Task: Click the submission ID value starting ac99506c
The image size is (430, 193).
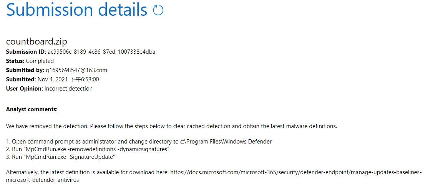Action: [x=101, y=51]
